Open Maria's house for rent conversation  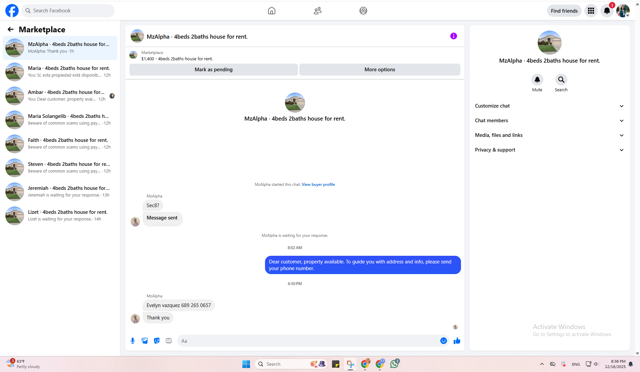(60, 72)
